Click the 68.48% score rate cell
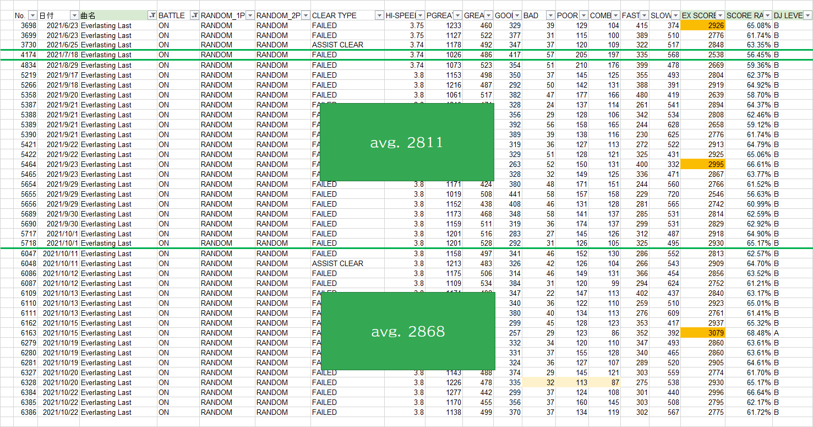This screenshot has height=427, width=813. tap(748, 333)
